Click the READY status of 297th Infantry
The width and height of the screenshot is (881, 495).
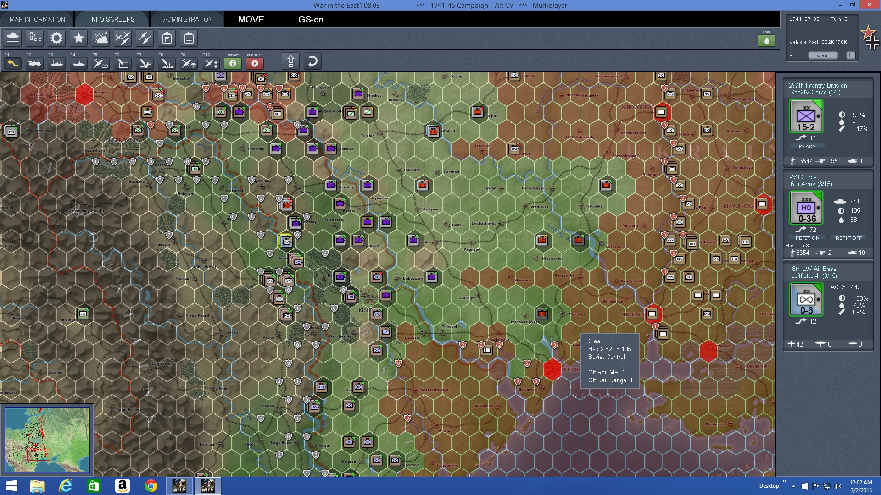point(807,146)
